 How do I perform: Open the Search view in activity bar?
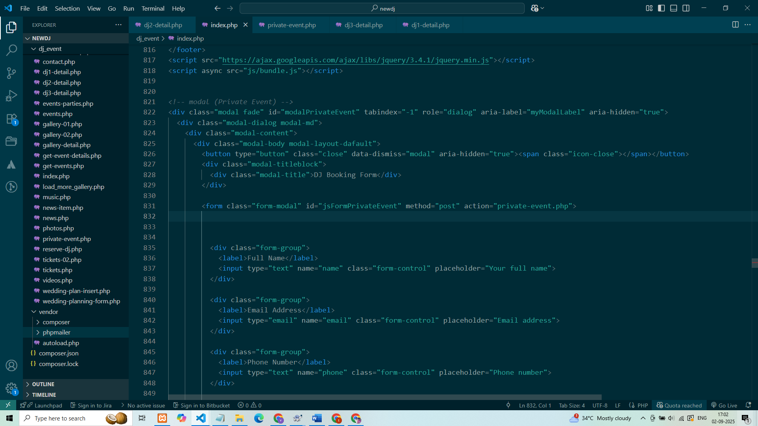click(x=11, y=50)
